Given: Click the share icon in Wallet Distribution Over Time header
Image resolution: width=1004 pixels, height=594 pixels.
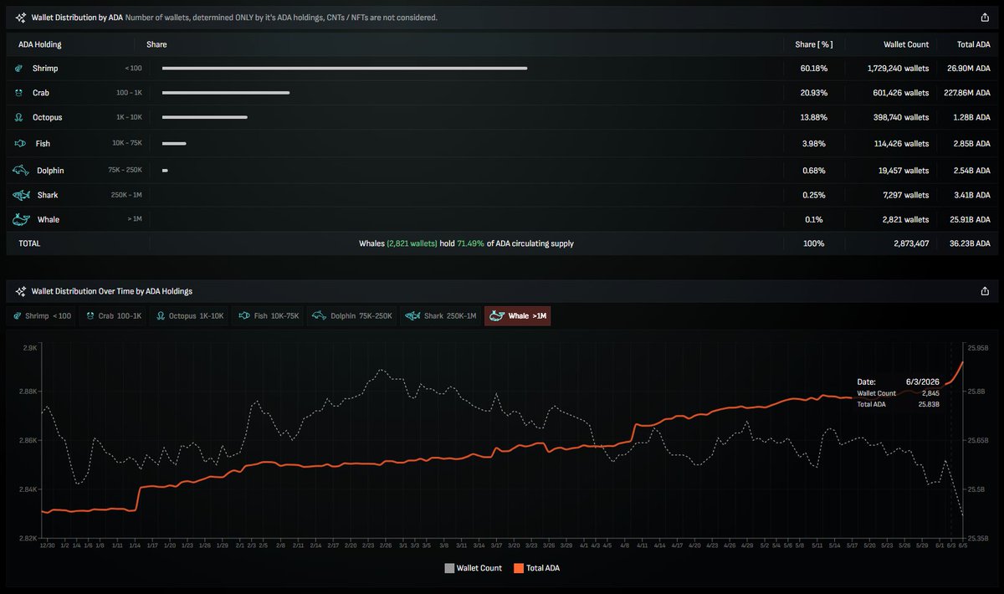Looking at the screenshot, I should 985,291.
